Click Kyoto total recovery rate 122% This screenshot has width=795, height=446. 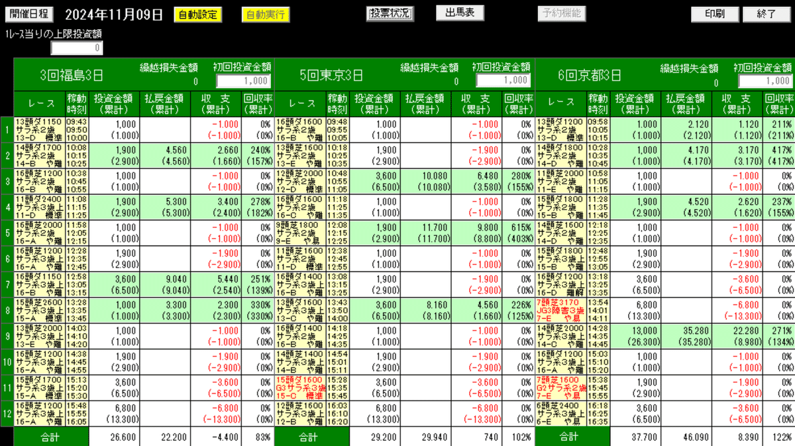coord(779,437)
